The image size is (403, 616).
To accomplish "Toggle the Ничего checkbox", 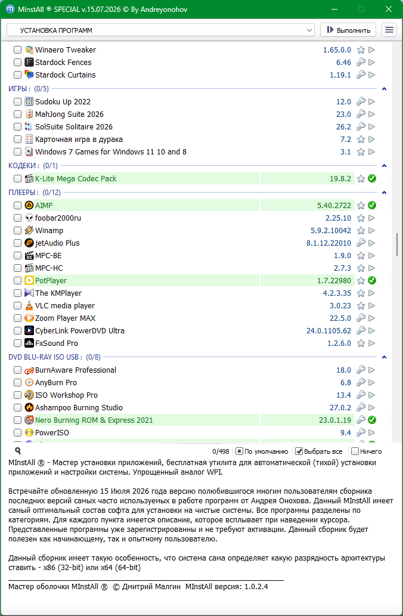I will coord(355,451).
